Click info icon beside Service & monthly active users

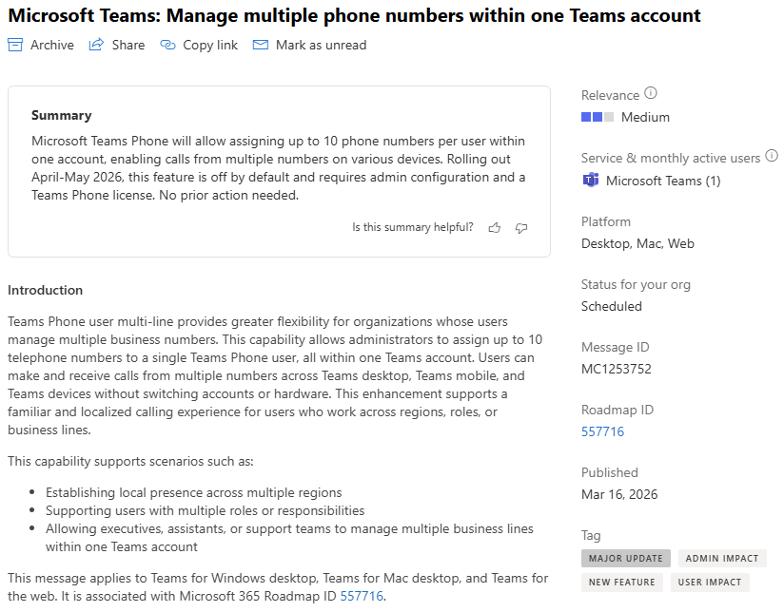[772, 156]
